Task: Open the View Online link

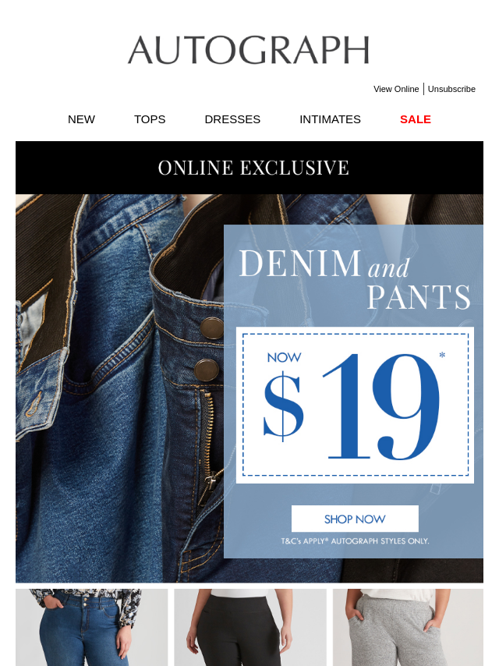Action: coord(396,89)
